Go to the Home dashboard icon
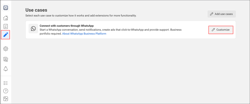 pos(6,18)
